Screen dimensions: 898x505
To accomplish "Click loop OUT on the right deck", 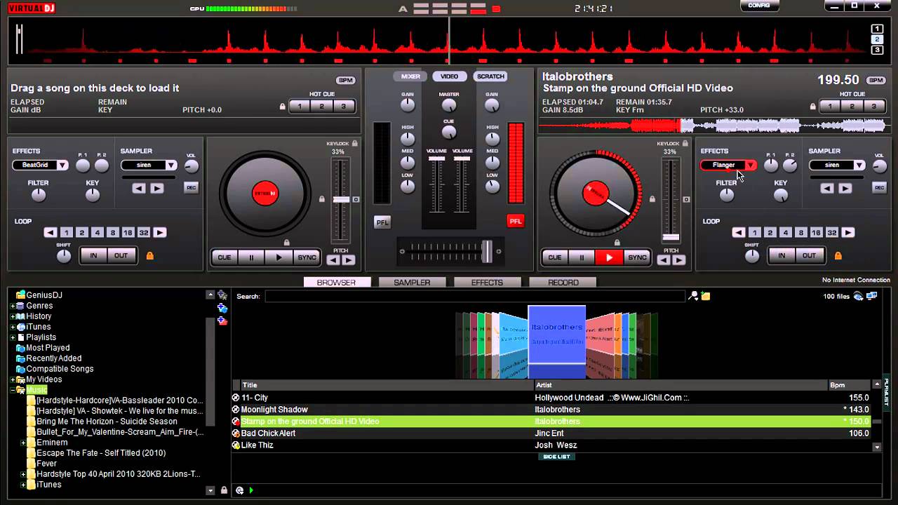I will [x=809, y=255].
